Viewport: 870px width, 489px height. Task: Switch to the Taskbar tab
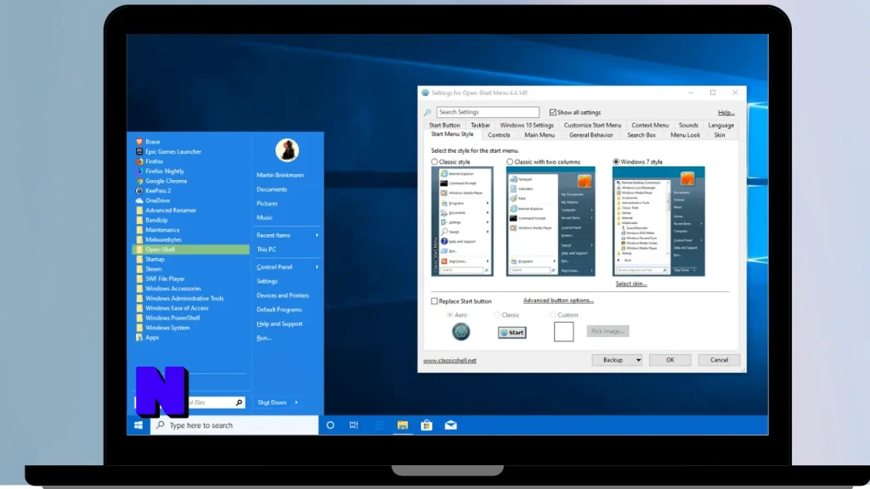click(x=481, y=126)
